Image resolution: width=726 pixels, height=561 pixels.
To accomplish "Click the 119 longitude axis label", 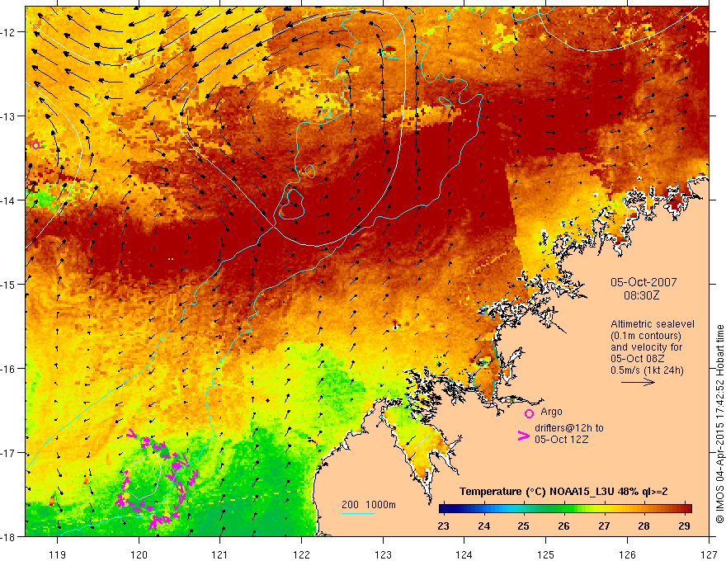I will [x=58, y=554].
